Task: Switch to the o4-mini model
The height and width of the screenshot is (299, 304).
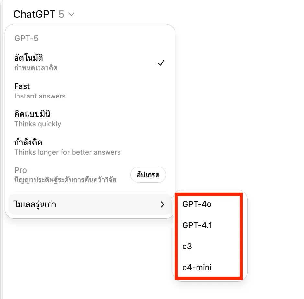Action: point(197,267)
